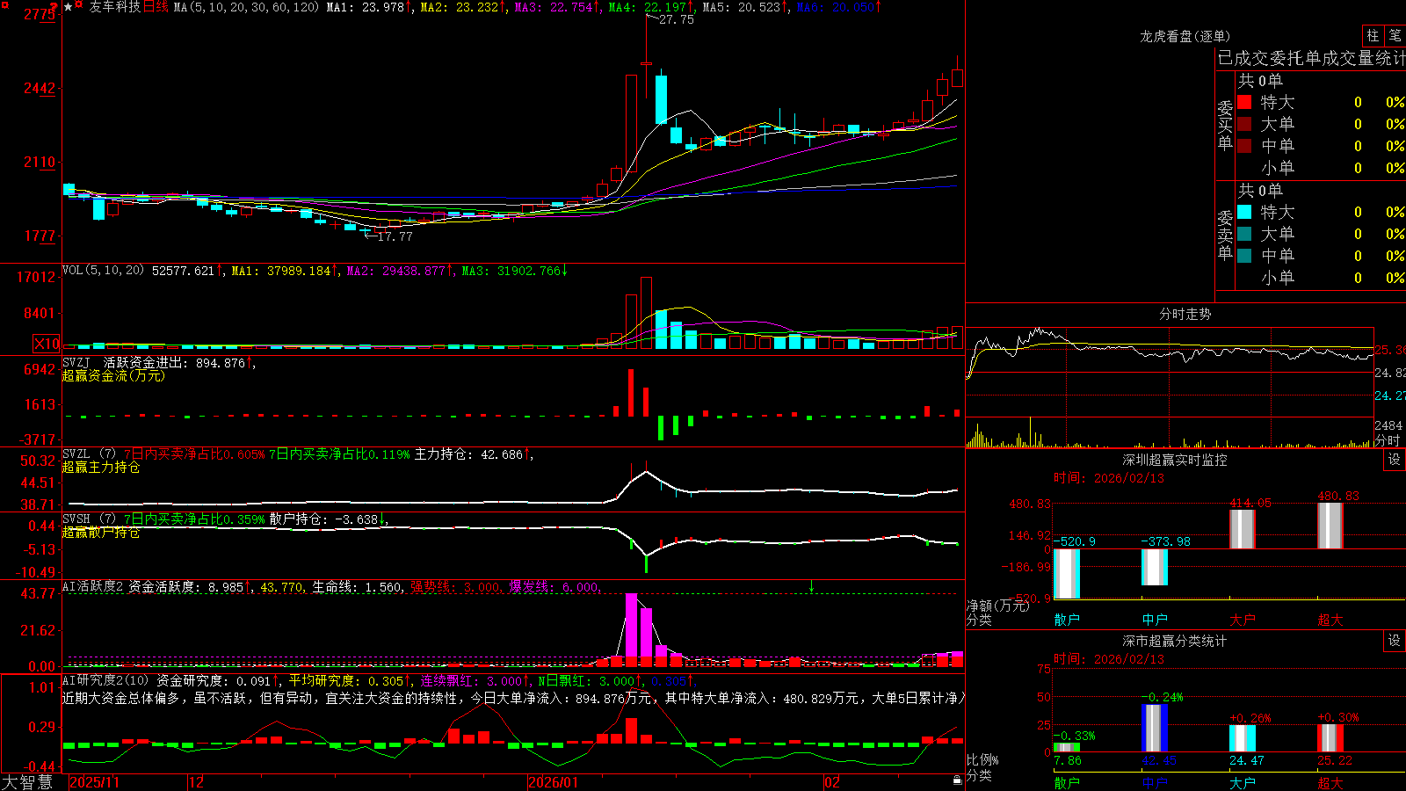Click the AI研究度2(10) indicator name
This screenshot has height=791, width=1406.
point(105,681)
